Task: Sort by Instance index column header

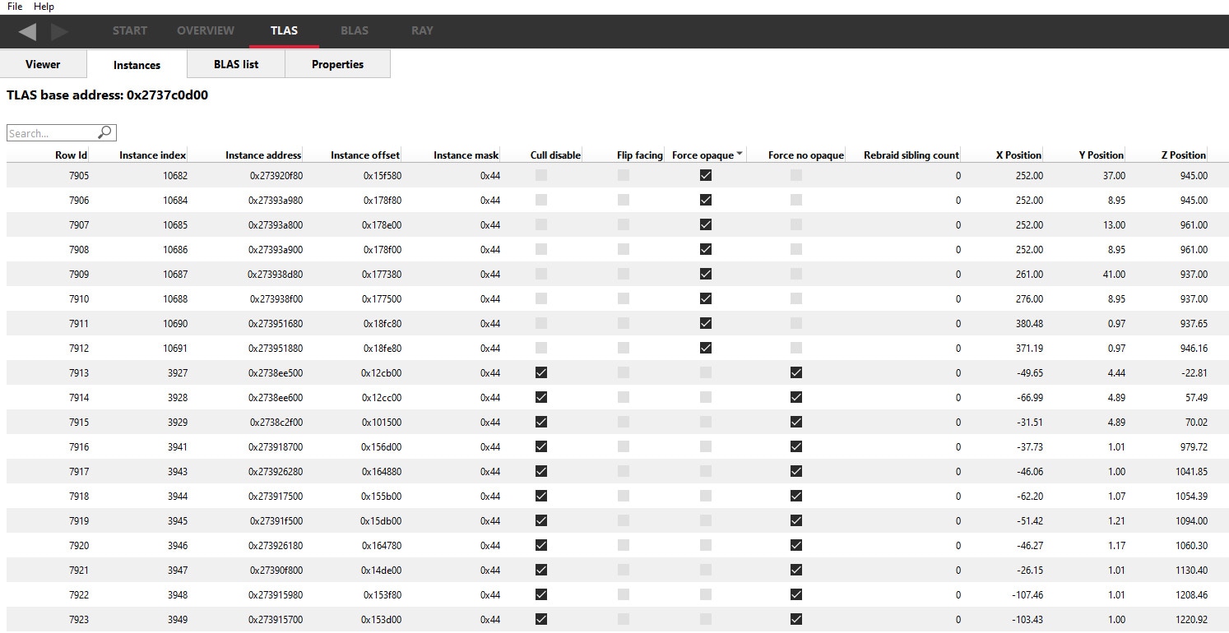Action: pyautogui.click(x=152, y=155)
